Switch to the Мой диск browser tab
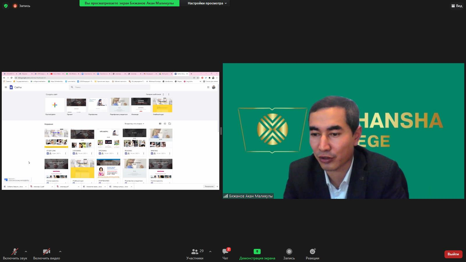This screenshot has width=466, height=262. pos(166,74)
